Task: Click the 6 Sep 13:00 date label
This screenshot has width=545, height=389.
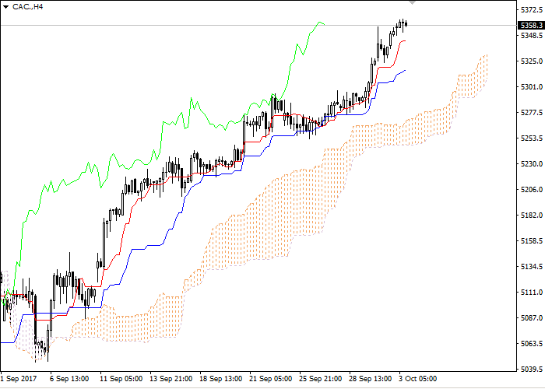Action: tap(69, 379)
